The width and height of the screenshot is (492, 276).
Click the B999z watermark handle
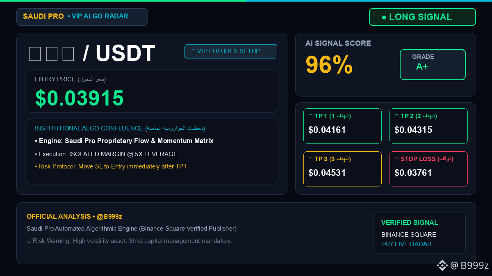point(474,265)
